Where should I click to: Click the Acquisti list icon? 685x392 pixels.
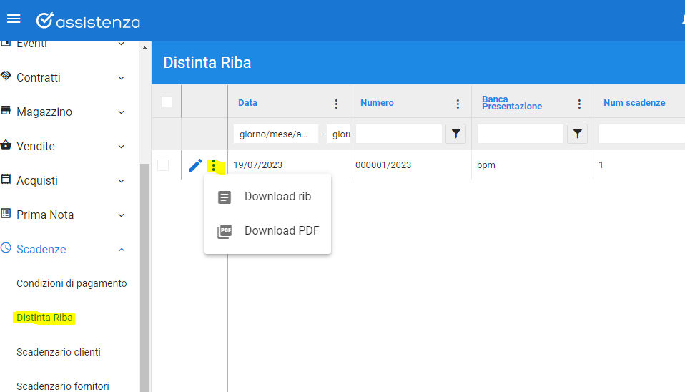coord(6,179)
